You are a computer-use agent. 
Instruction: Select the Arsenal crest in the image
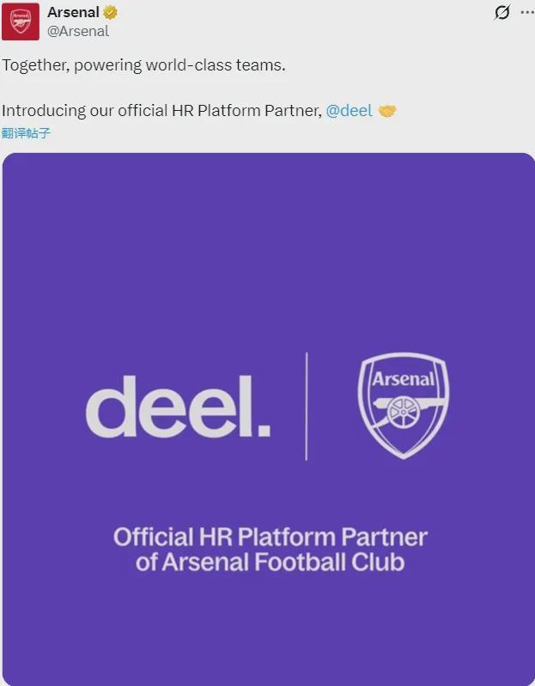(x=403, y=406)
